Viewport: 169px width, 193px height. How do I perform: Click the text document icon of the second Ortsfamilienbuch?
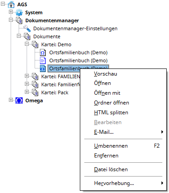tap(43, 60)
